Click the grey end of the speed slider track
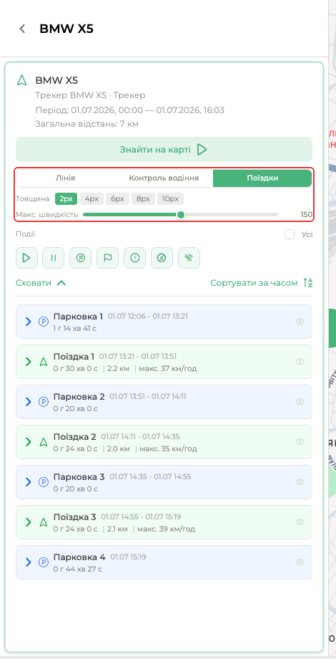The height and width of the screenshot is (659, 336). (x=276, y=215)
